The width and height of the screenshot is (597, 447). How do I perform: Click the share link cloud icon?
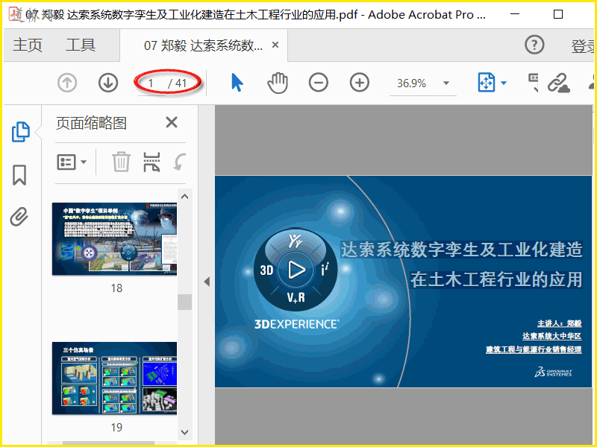click(558, 83)
